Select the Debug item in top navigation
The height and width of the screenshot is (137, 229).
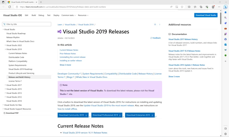pyautogui.click(x=41, y=15)
